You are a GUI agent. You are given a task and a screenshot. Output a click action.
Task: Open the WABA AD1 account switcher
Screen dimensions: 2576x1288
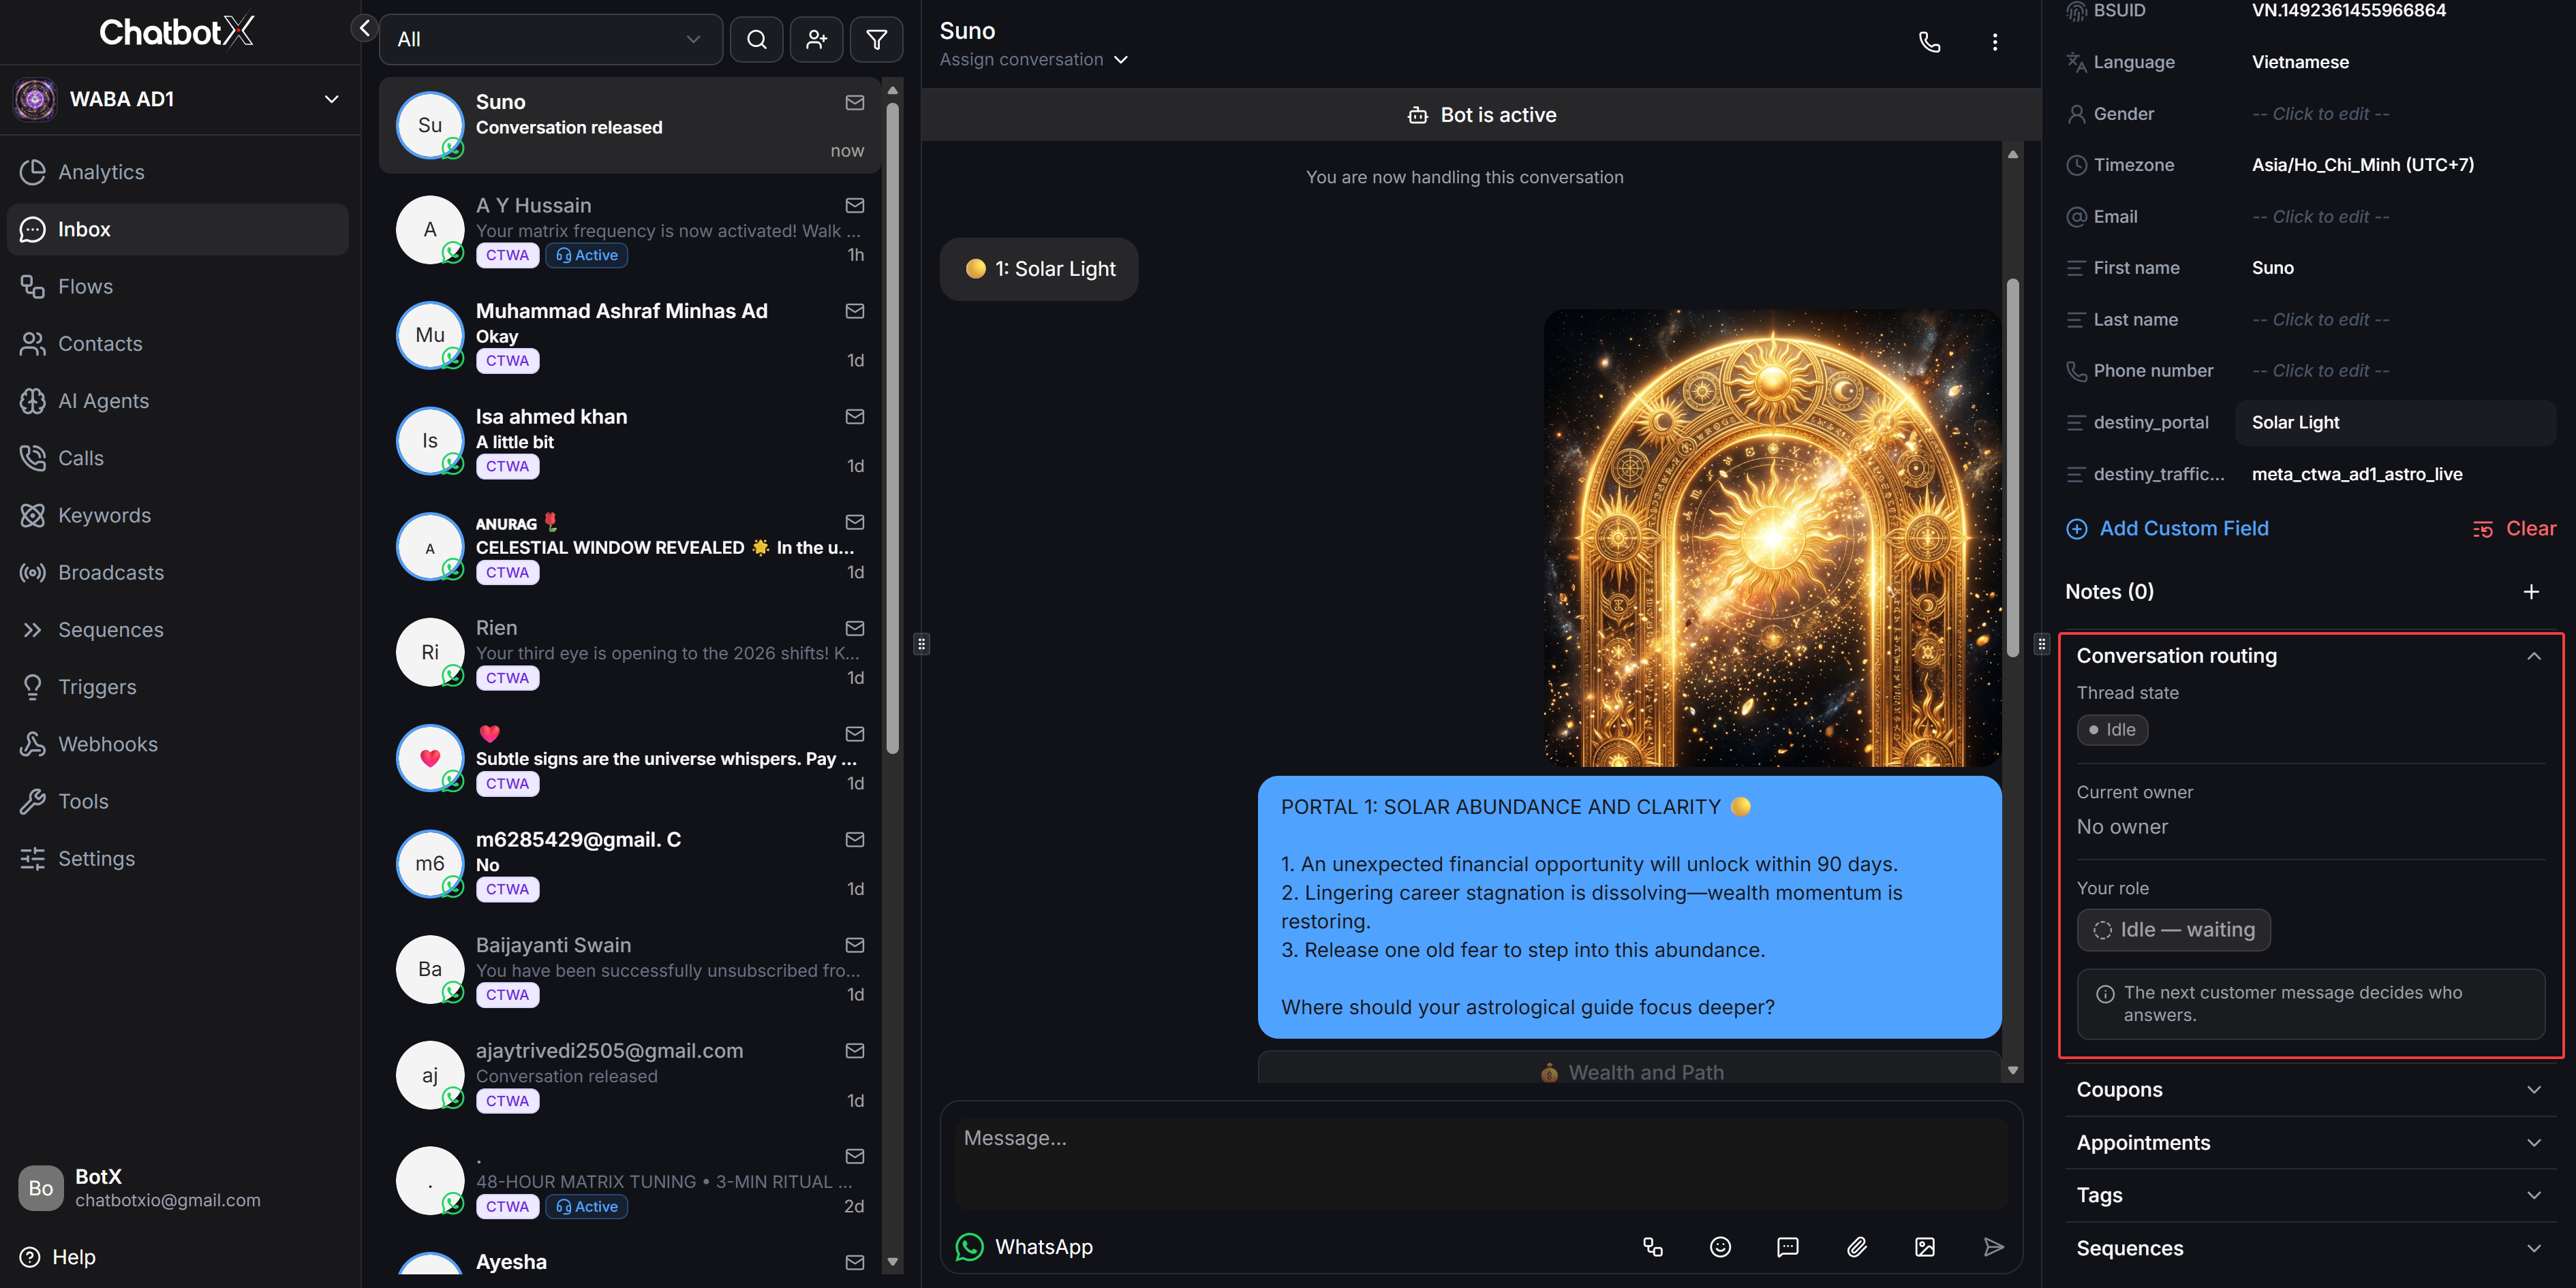[x=180, y=99]
